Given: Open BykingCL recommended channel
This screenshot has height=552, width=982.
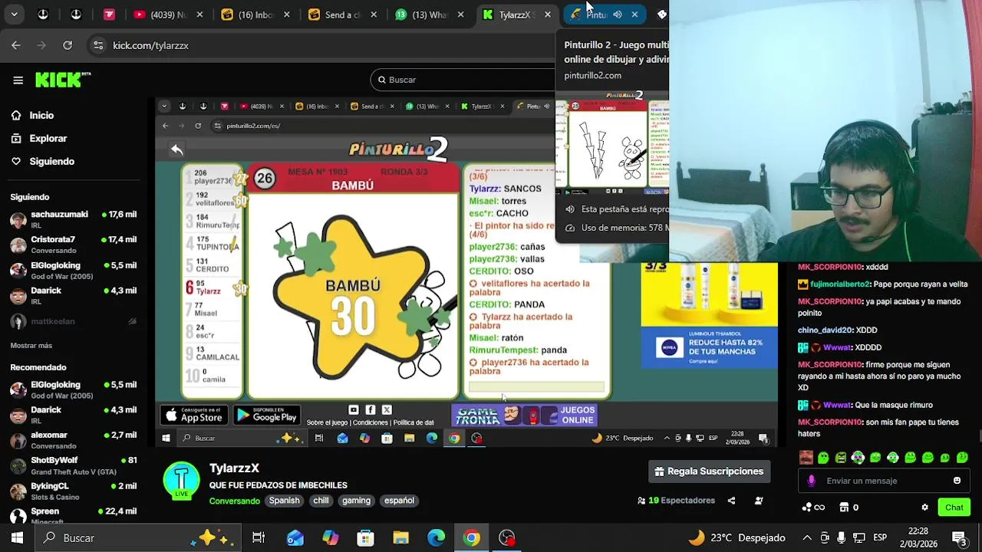Looking at the screenshot, I should (73, 491).
